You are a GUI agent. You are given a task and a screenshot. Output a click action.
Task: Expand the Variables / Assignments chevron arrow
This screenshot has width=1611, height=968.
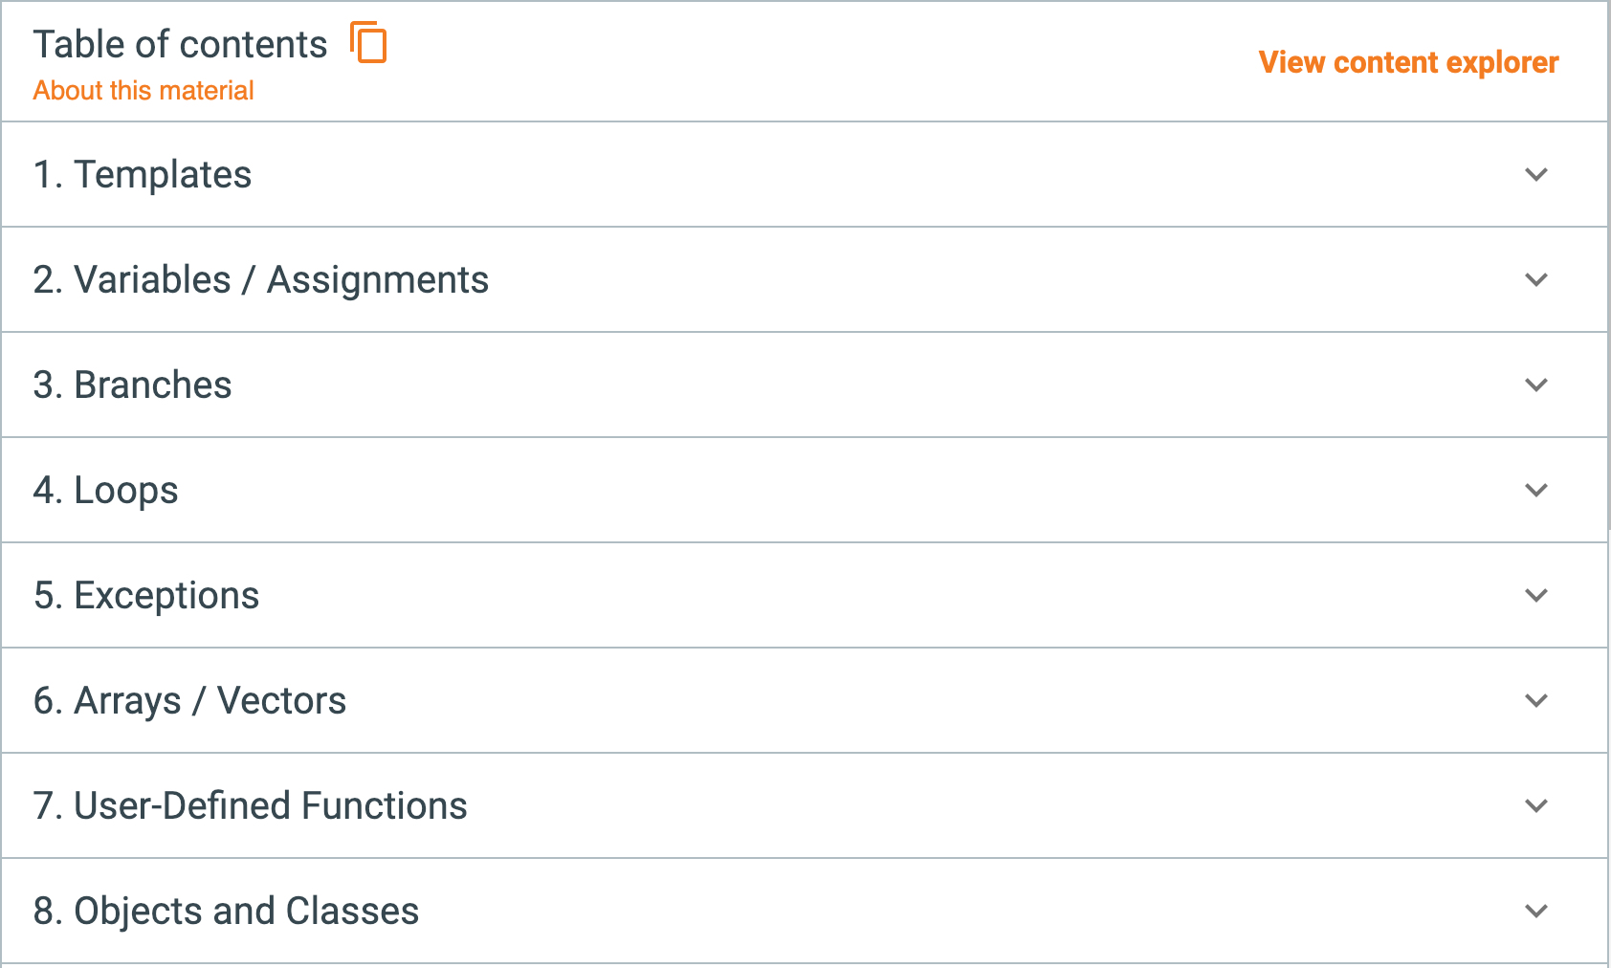coord(1536,280)
